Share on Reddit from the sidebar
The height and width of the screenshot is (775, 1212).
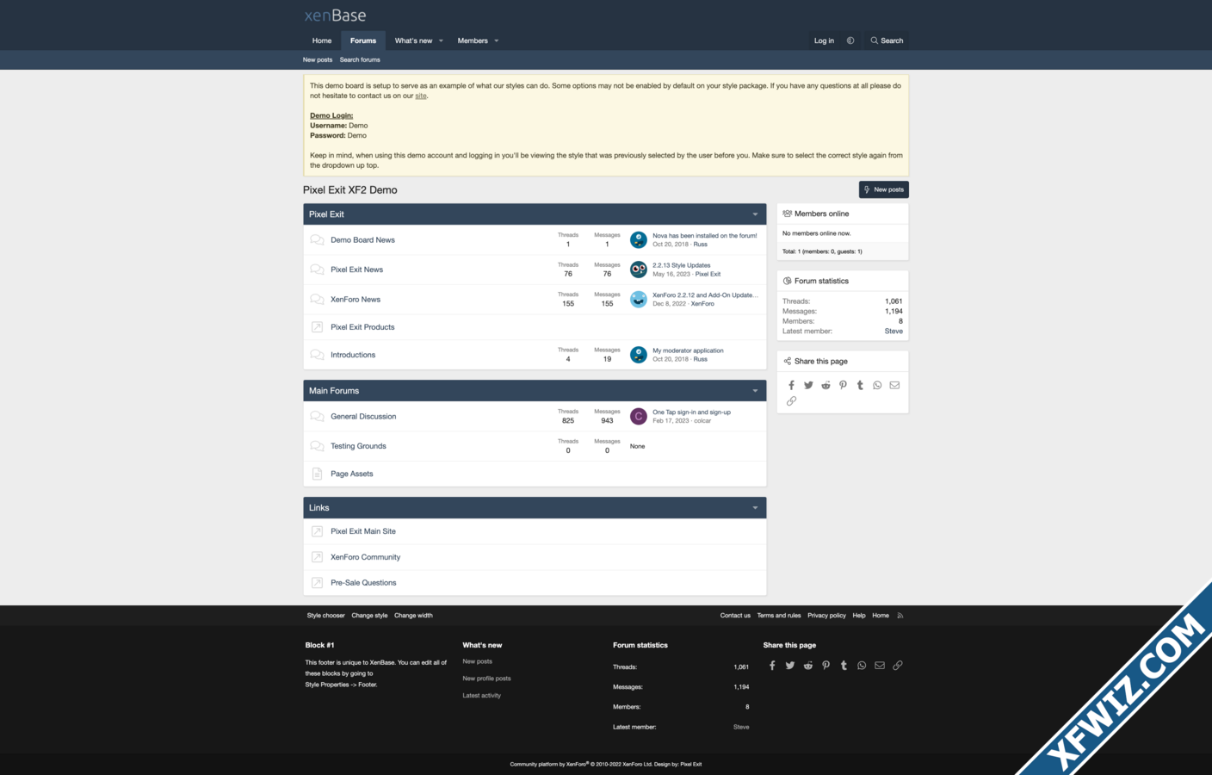(826, 385)
